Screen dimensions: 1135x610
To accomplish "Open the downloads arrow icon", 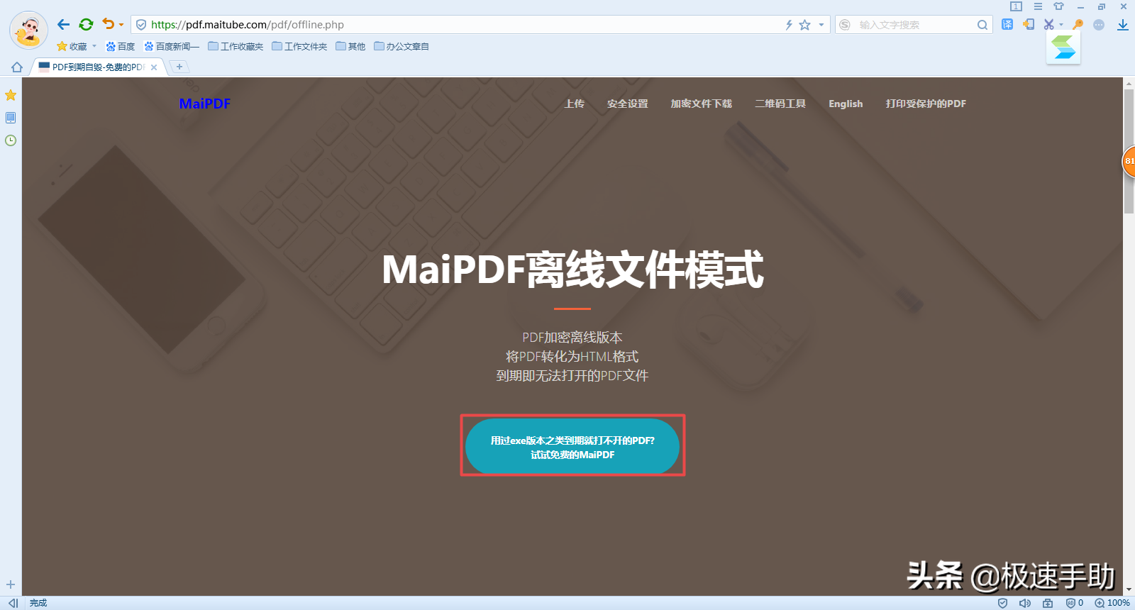I will click(x=1123, y=25).
